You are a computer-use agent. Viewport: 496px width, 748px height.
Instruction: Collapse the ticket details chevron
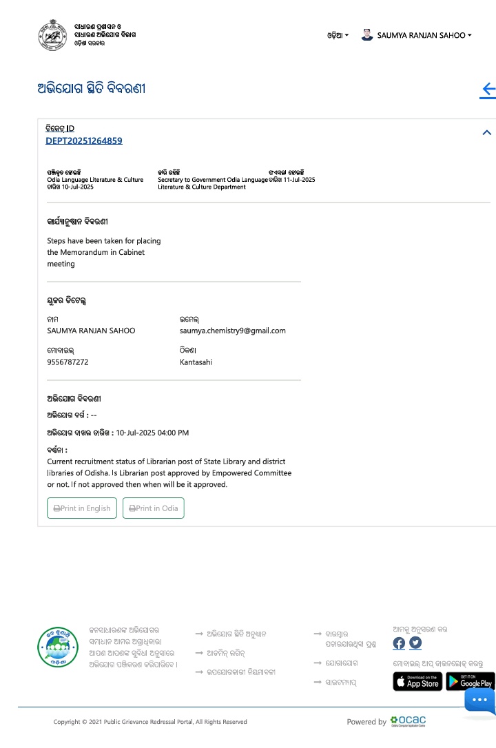486,133
